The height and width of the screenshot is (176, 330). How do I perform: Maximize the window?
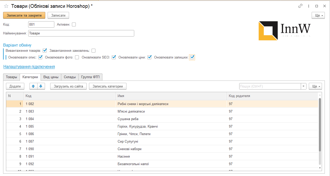(317, 6)
